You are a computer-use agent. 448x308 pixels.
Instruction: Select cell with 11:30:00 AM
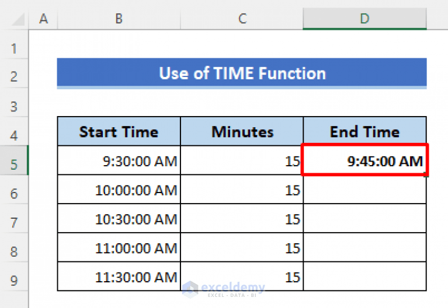pos(119,276)
